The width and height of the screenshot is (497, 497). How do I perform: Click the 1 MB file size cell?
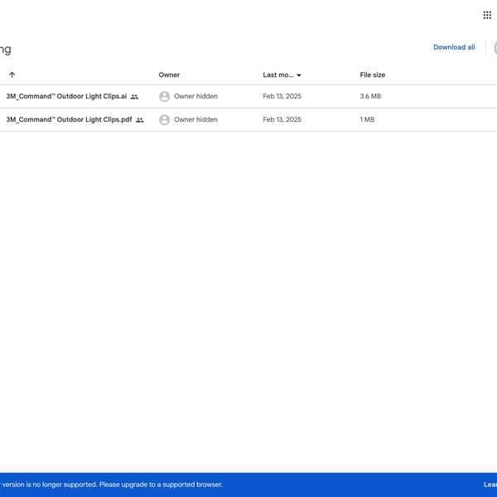(367, 119)
